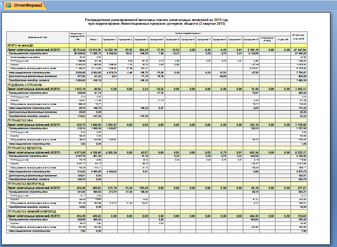Click the 'Сумма корректировки' group header
This screenshot has height=247, width=337.
[188, 34]
